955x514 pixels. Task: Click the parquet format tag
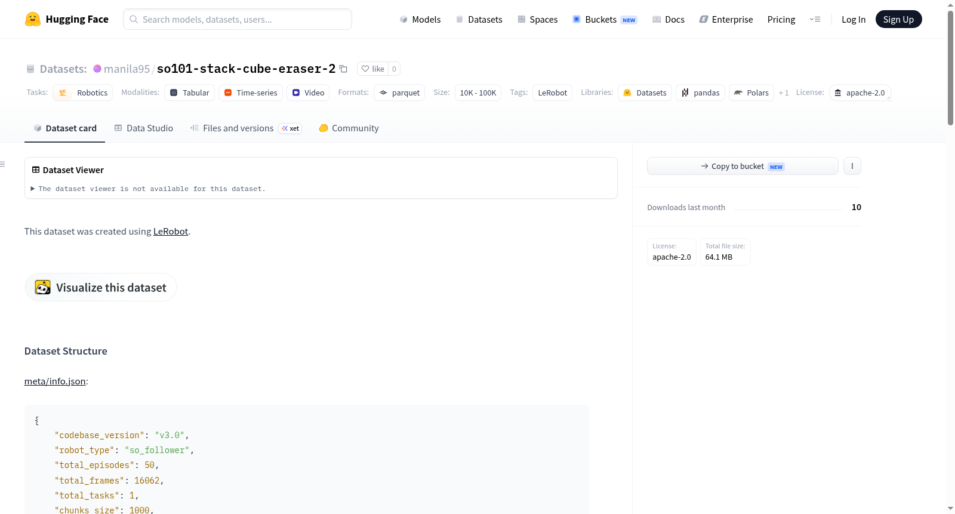click(399, 93)
